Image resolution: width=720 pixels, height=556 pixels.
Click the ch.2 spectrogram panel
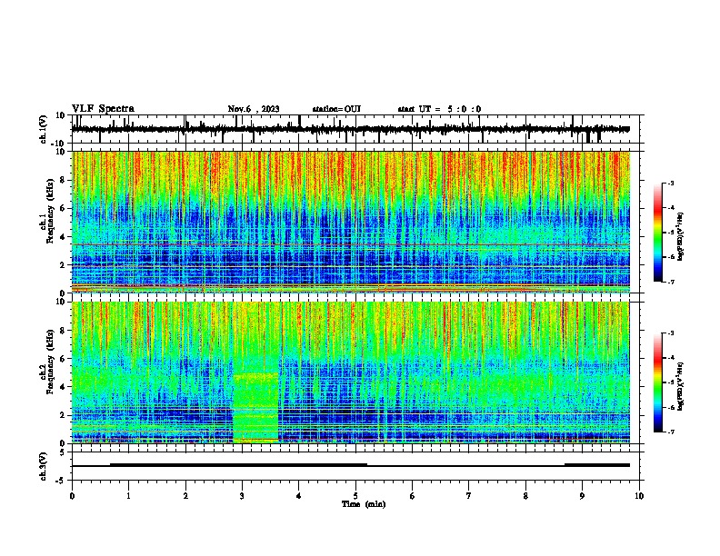351,372
